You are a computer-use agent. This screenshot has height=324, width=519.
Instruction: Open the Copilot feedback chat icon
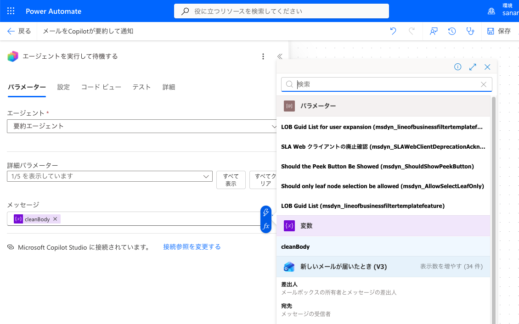434,31
